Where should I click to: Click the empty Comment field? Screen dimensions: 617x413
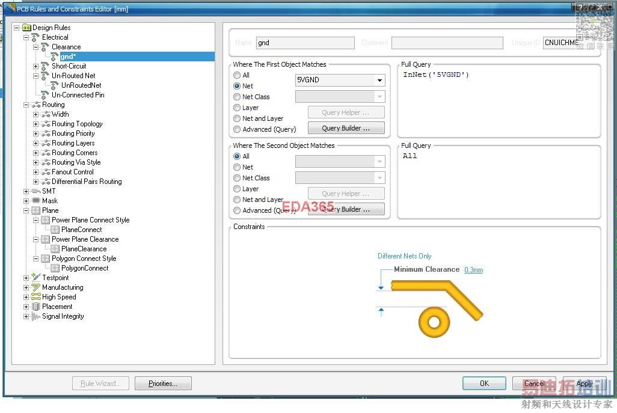447,43
